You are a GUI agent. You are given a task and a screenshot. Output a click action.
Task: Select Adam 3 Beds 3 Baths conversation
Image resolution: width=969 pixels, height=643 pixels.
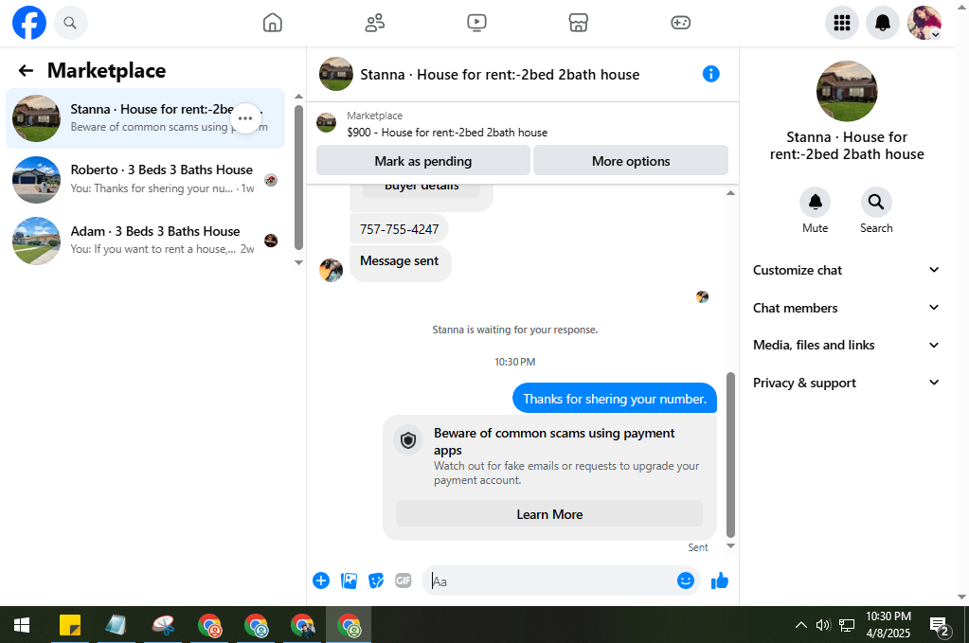pyautogui.click(x=146, y=241)
